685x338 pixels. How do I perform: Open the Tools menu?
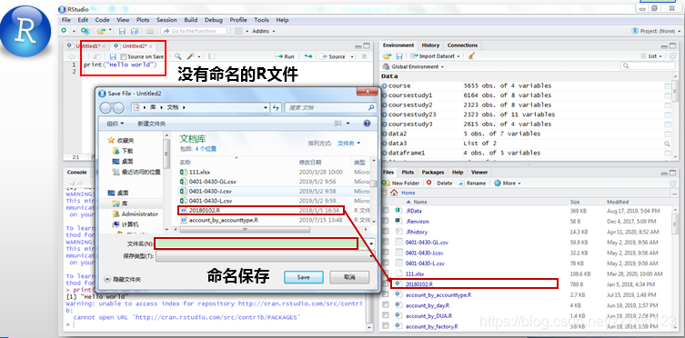261,20
